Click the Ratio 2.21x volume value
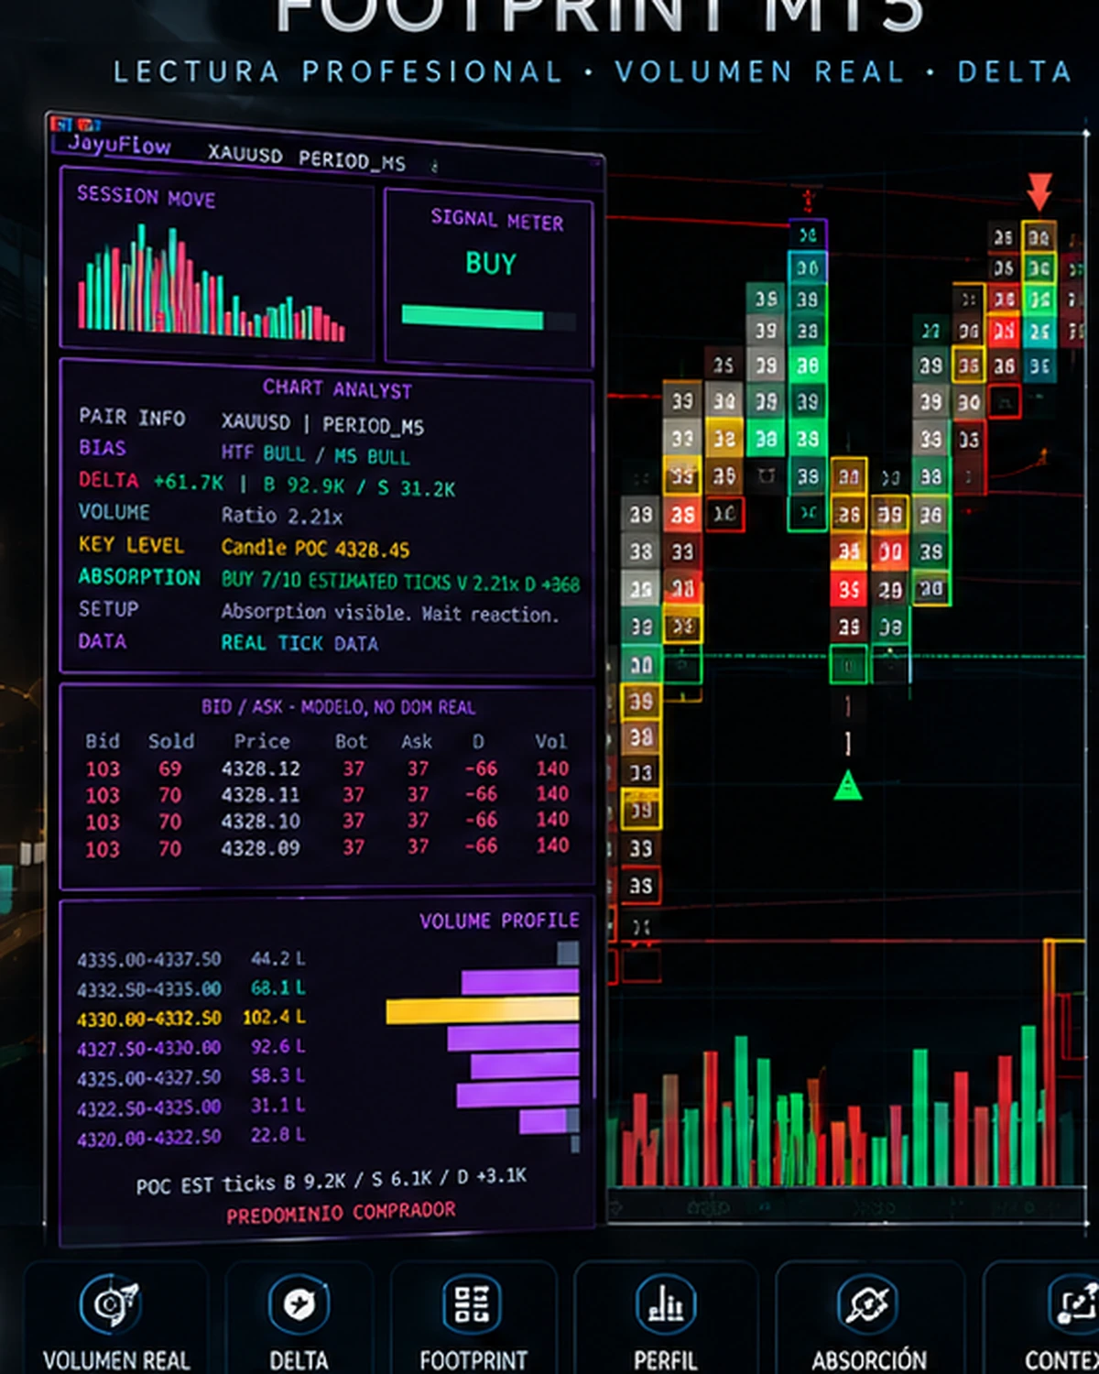The height and width of the screenshot is (1374, 1099). click(x=282, y=516)
